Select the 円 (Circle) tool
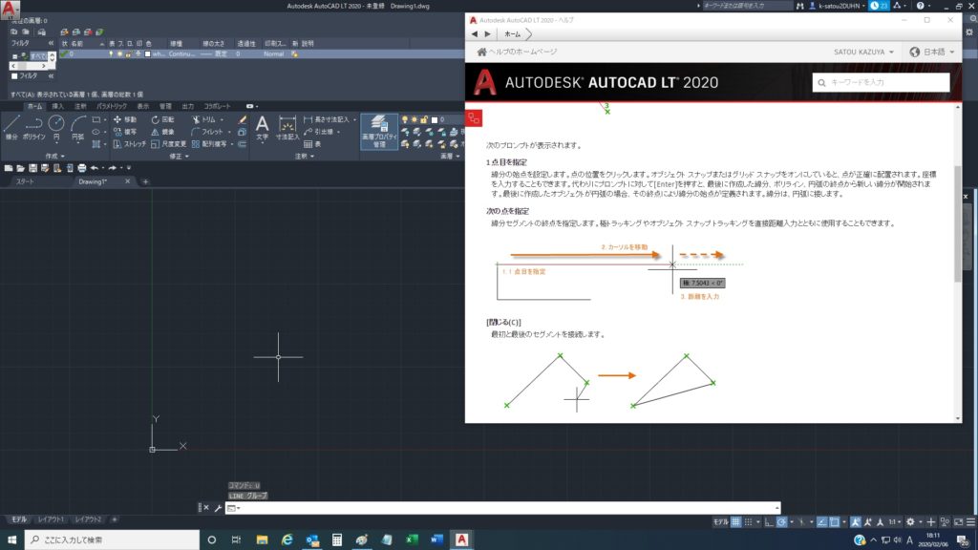978x550 pixels. 56,127
